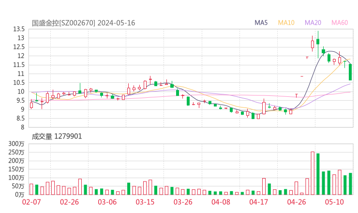Click the 150万 volume axis label
This screenshot has width=358, height=213.
(16, 169)
